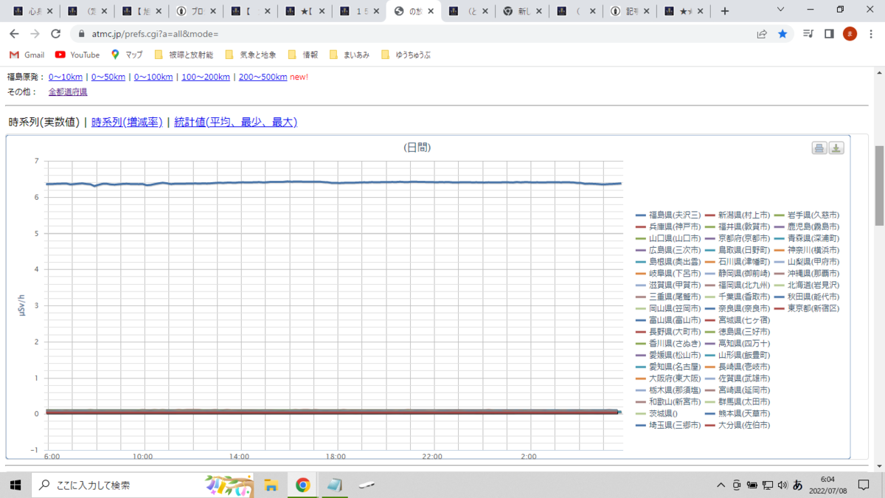Open the 0~10km Fukushima range link
The height and width of the screenshot is (498, 885).
pos(66,77)
